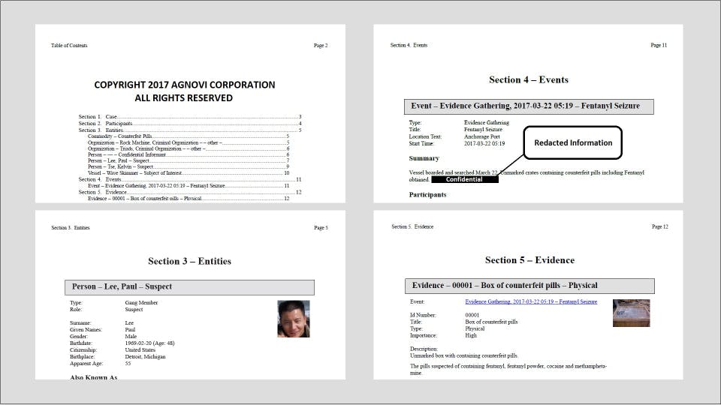Image resolution: width=721 pixels, height=405 pixels.
Task: Click the 'Section 4. Events' running page header
Action: pos(409,45)
